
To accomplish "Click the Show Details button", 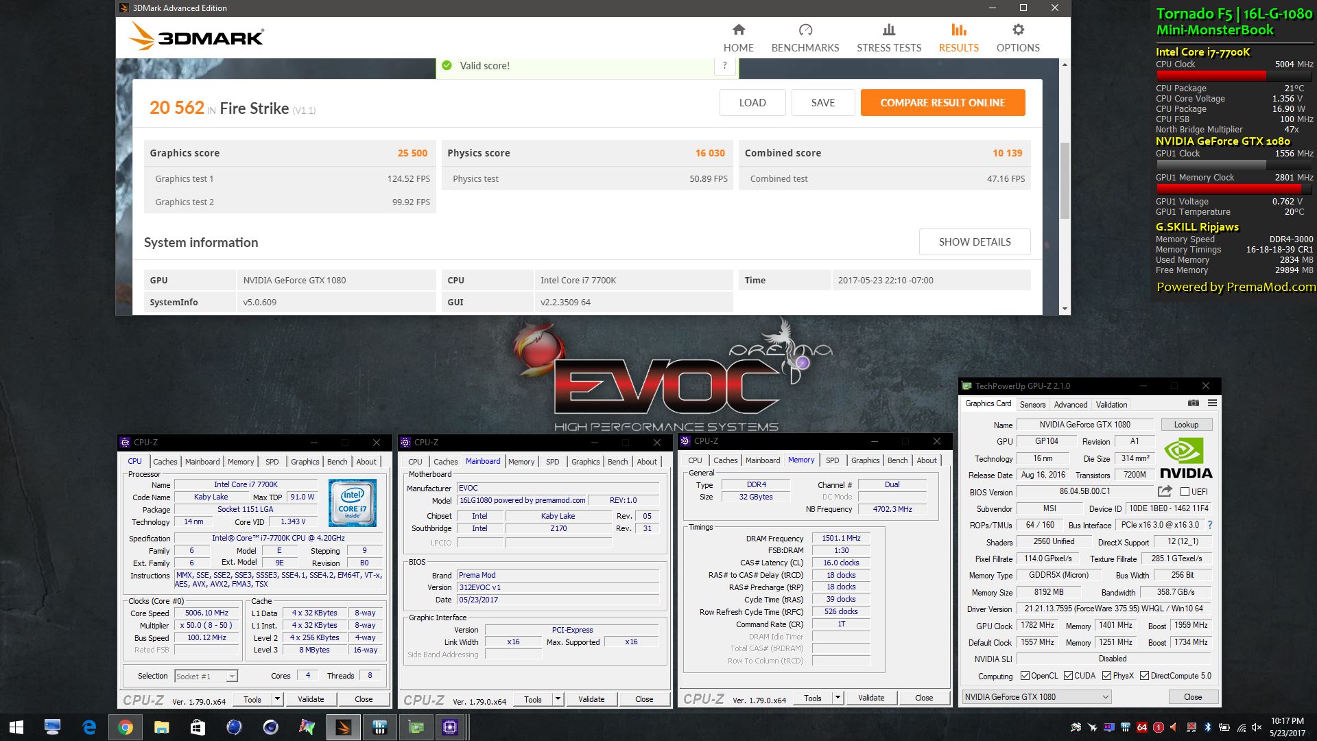I will (974, 242).
